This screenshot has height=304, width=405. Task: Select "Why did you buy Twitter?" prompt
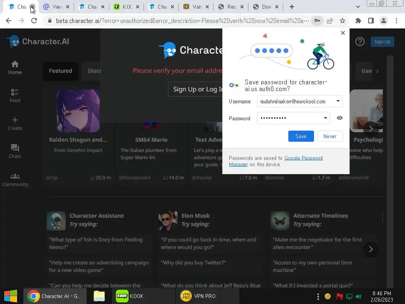pos(212,266)
